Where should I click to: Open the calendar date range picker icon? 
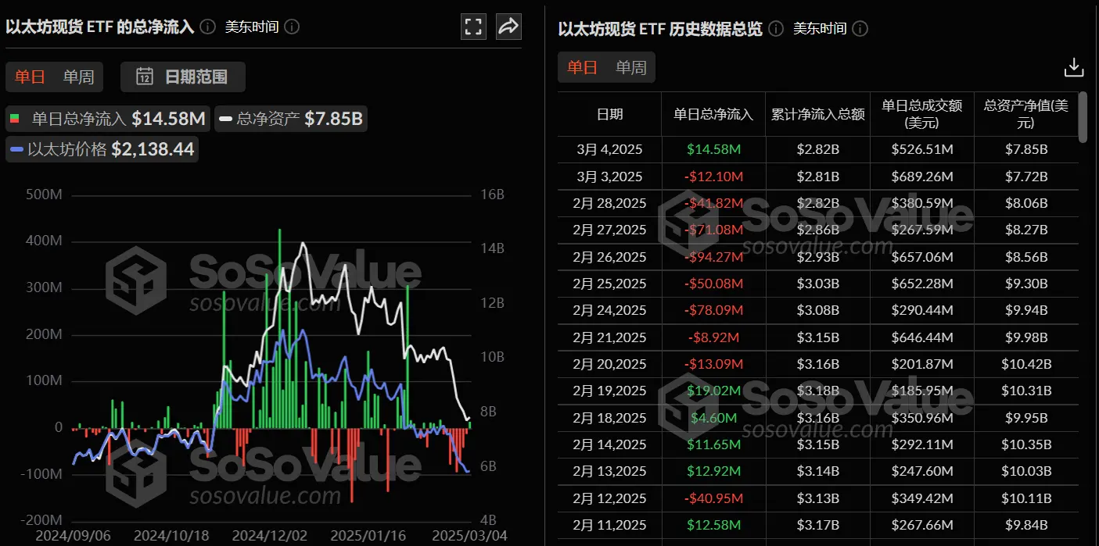[x=145, y=77]
